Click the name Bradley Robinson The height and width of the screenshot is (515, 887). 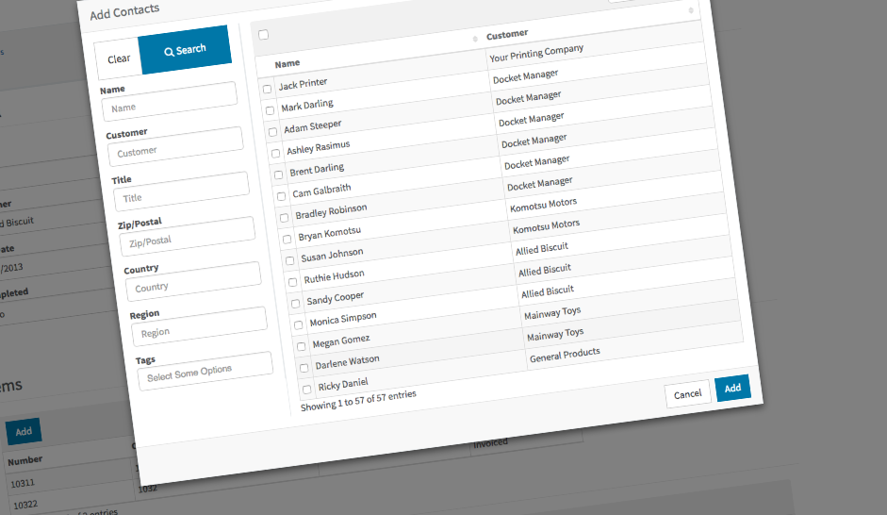(331, 211)
